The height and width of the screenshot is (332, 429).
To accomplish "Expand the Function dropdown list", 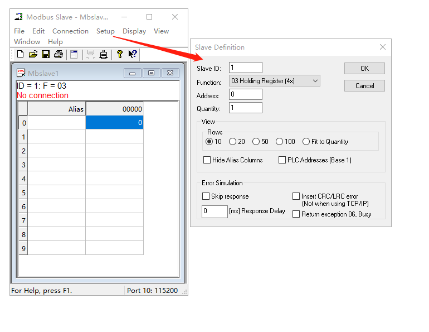I will coord(315,81).
